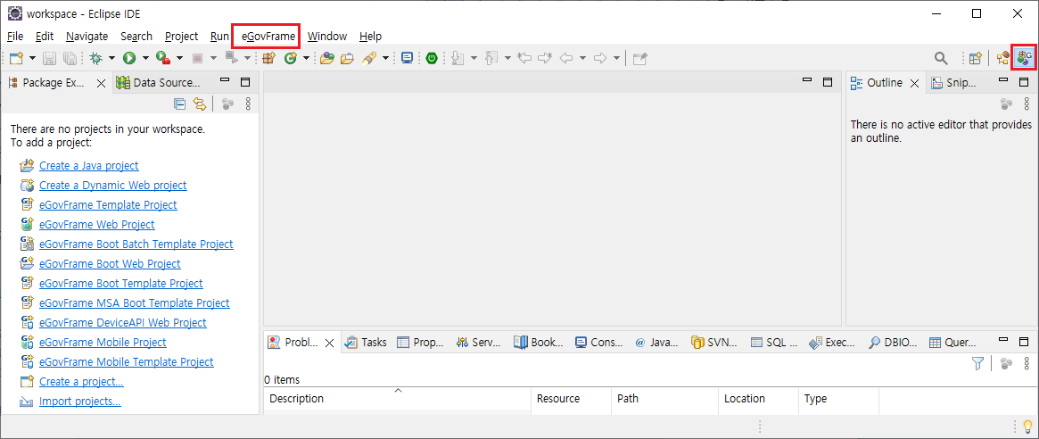Select the eGovFrame perspective icon
1039x439 pixels.
point(1025,58)
